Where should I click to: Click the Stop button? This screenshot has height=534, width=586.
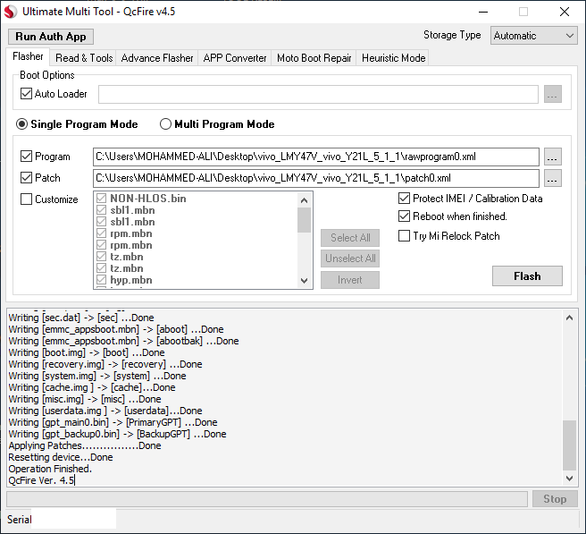(555, 499)
